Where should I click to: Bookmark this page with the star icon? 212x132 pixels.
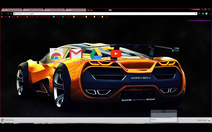click(x=196, y=14)
